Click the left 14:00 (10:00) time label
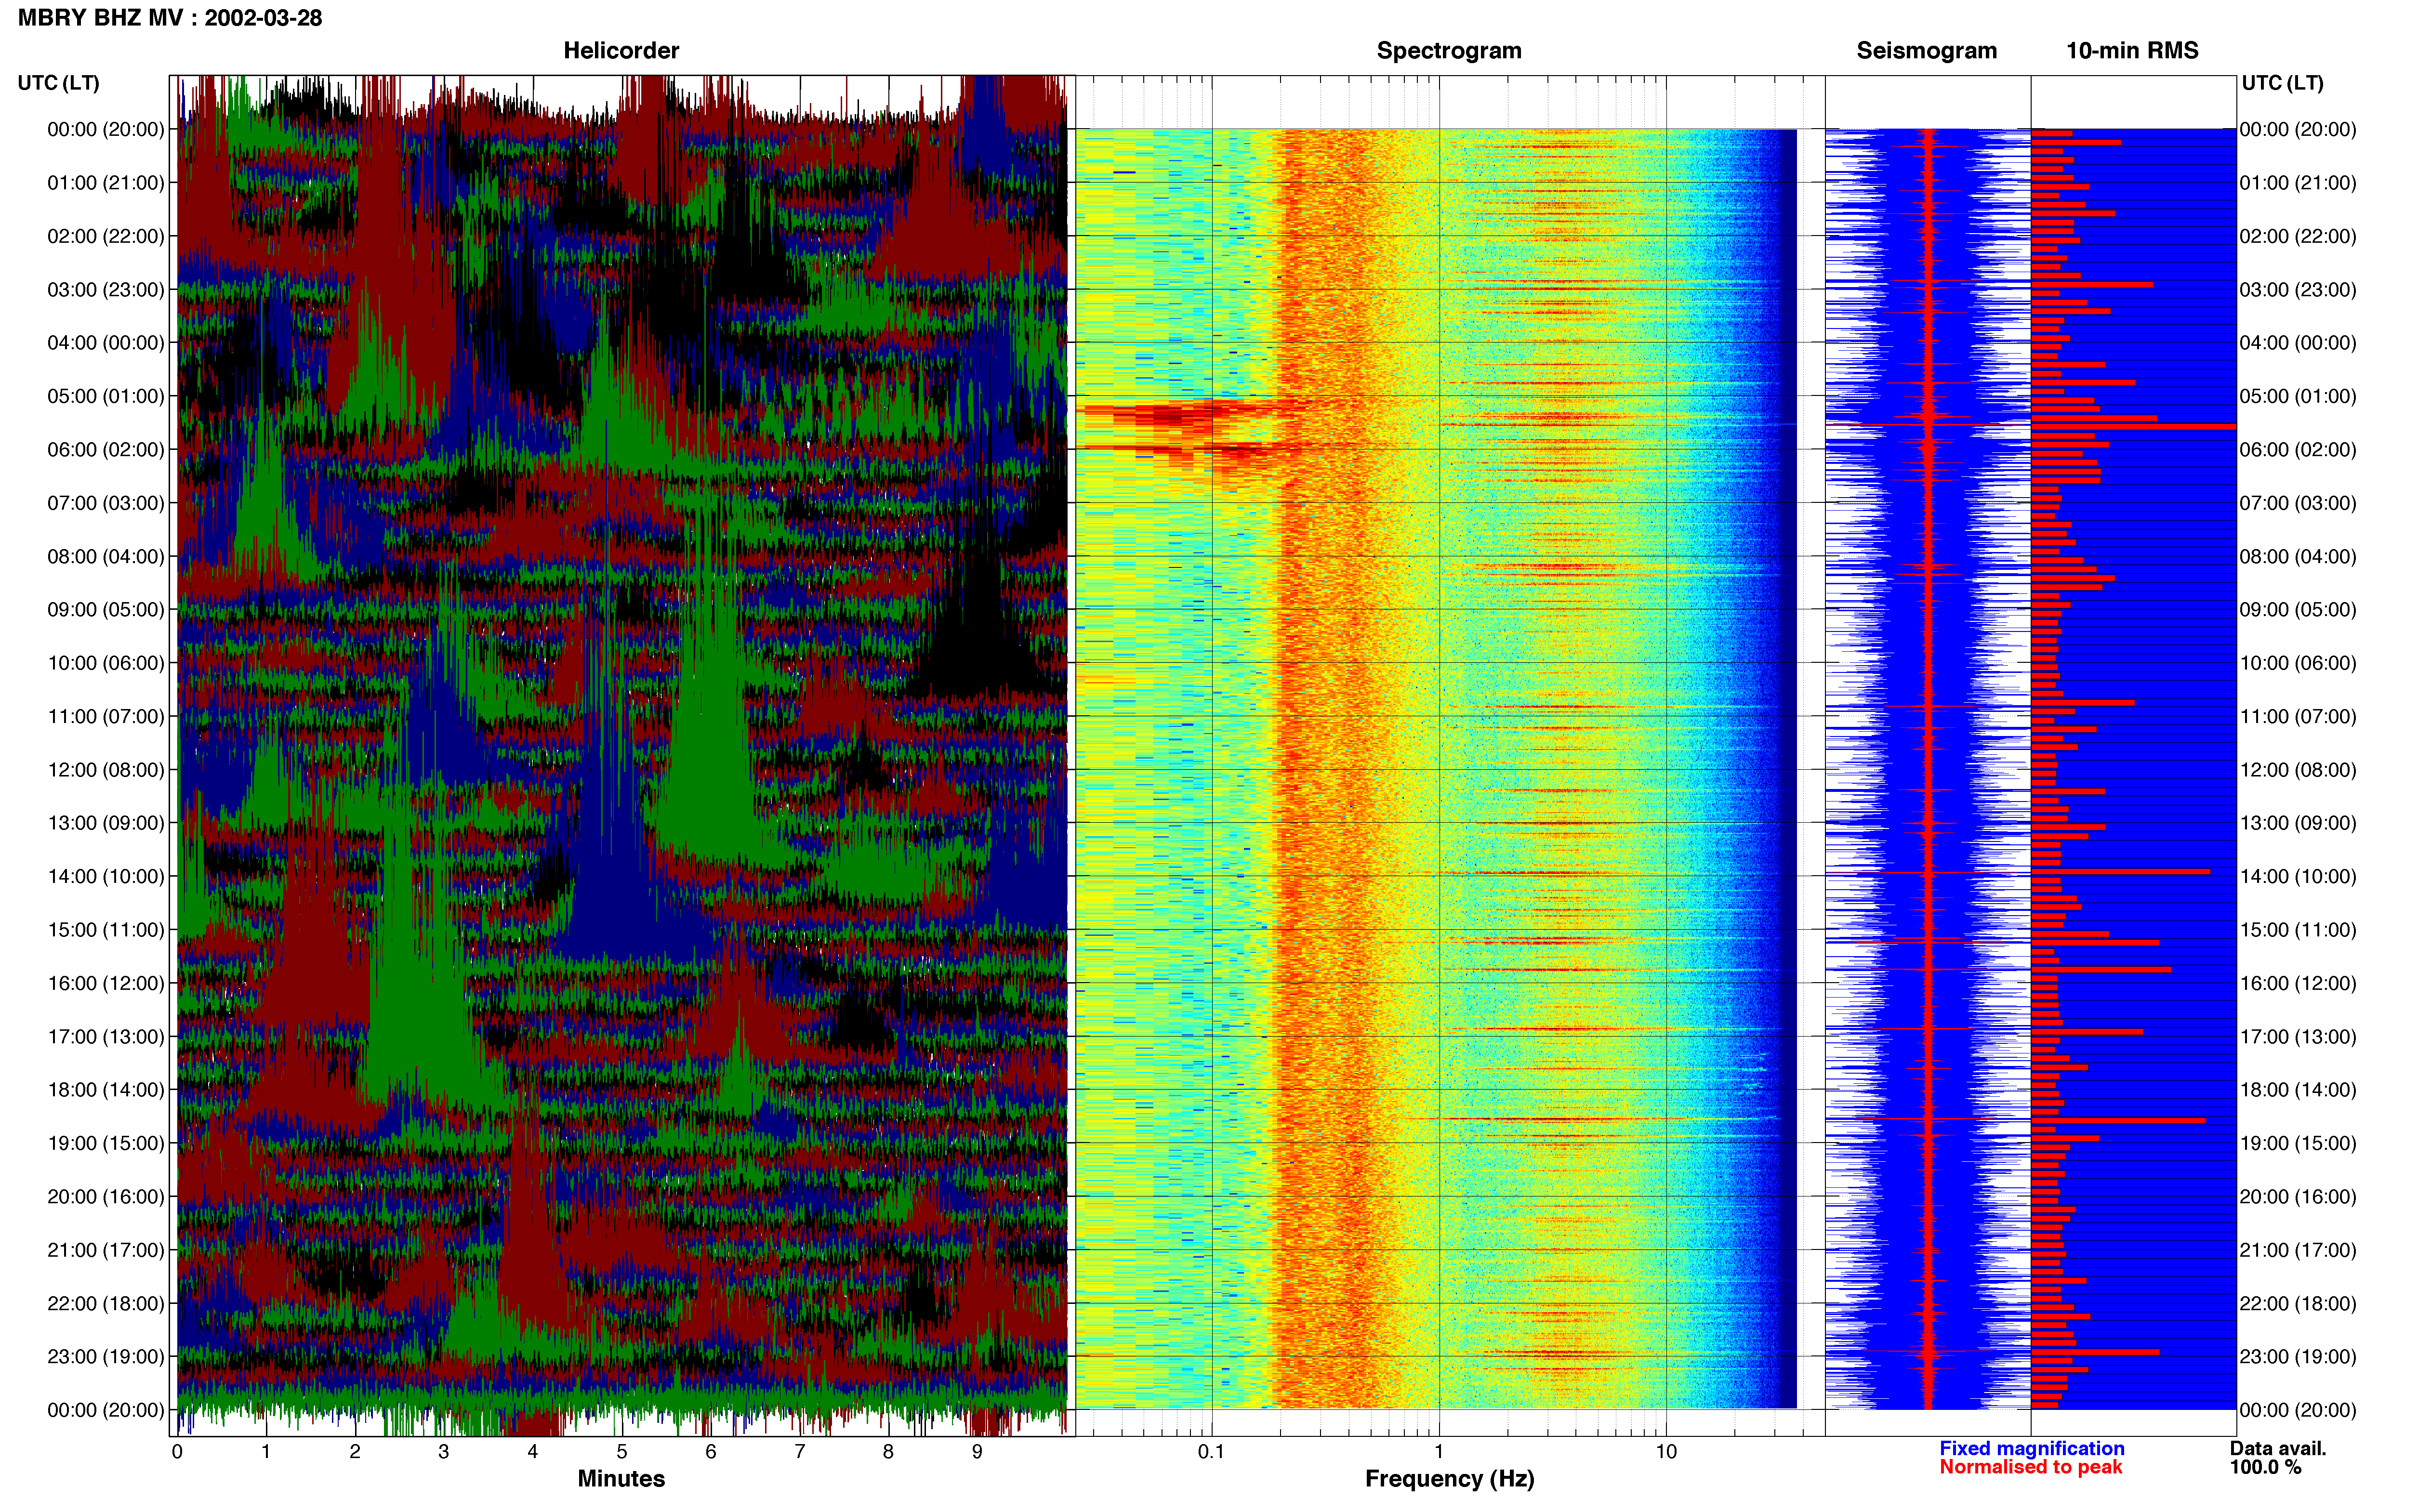The height and width of the screenshot is (1512, 2418). coord(106,876)
